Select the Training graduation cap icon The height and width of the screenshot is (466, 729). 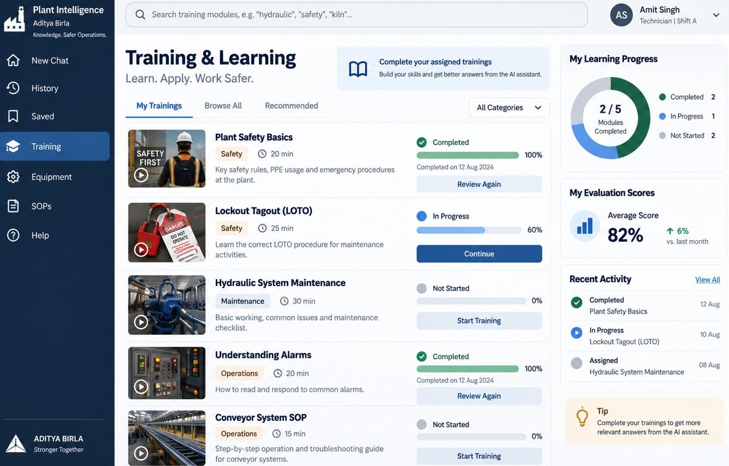(14, 146)
